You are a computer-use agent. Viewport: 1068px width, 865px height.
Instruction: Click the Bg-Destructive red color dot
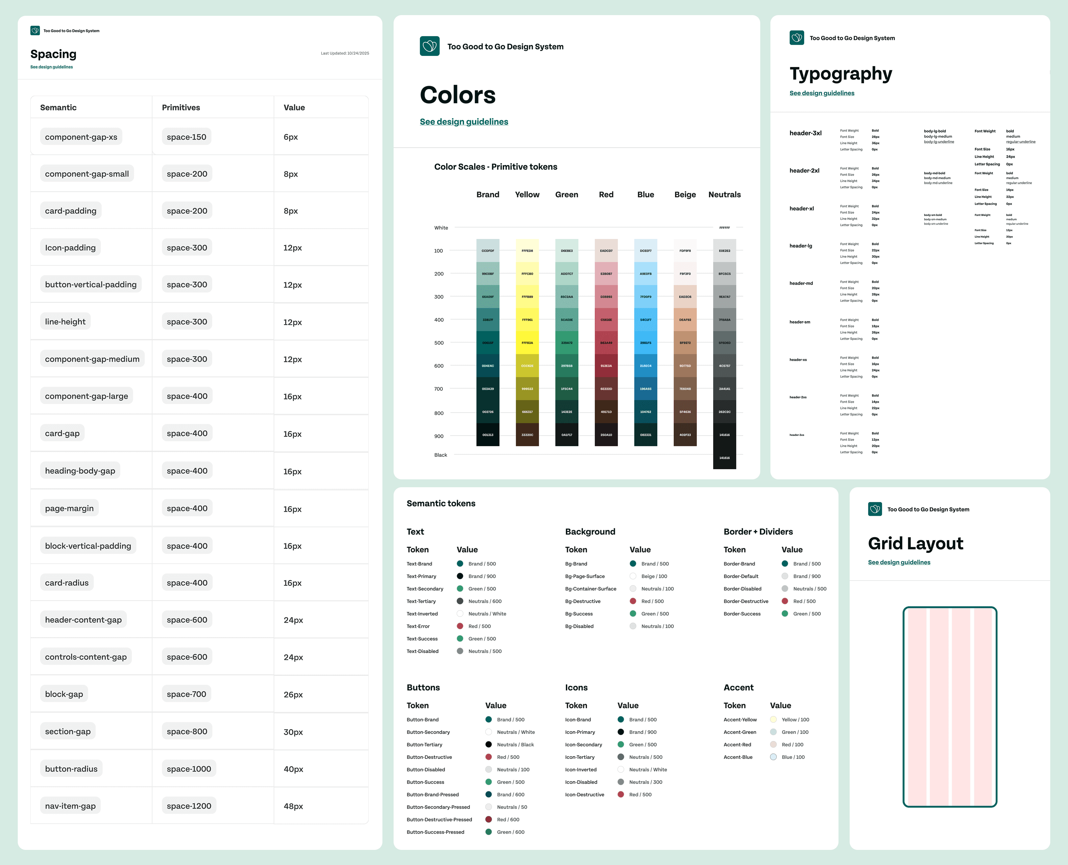632,601
